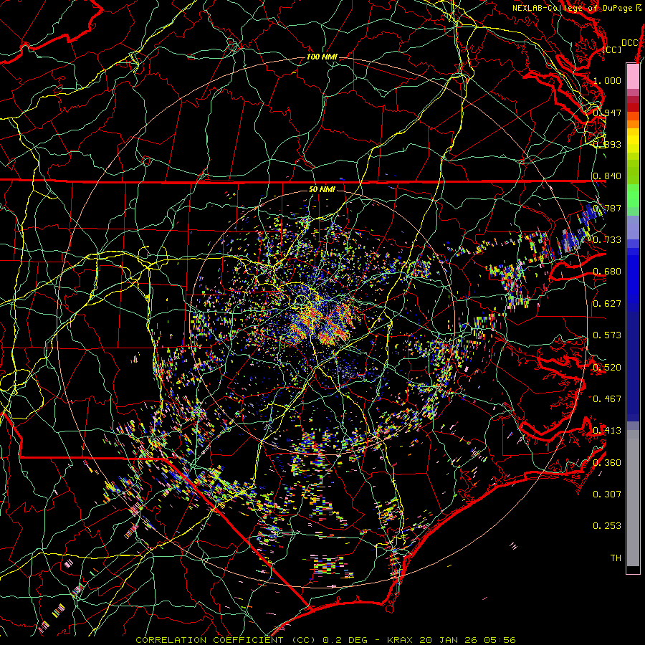645x645 pixels.
Task: Click the TH label at the scale bottom
Action: tap(616, 558)
